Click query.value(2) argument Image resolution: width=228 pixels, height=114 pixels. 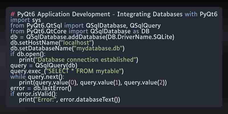point(144,83)
